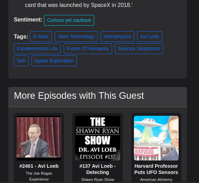199x183 pixels.
Task: Open the Harvard UFO cartoon thumbnail
Action: tap(156, 138)
